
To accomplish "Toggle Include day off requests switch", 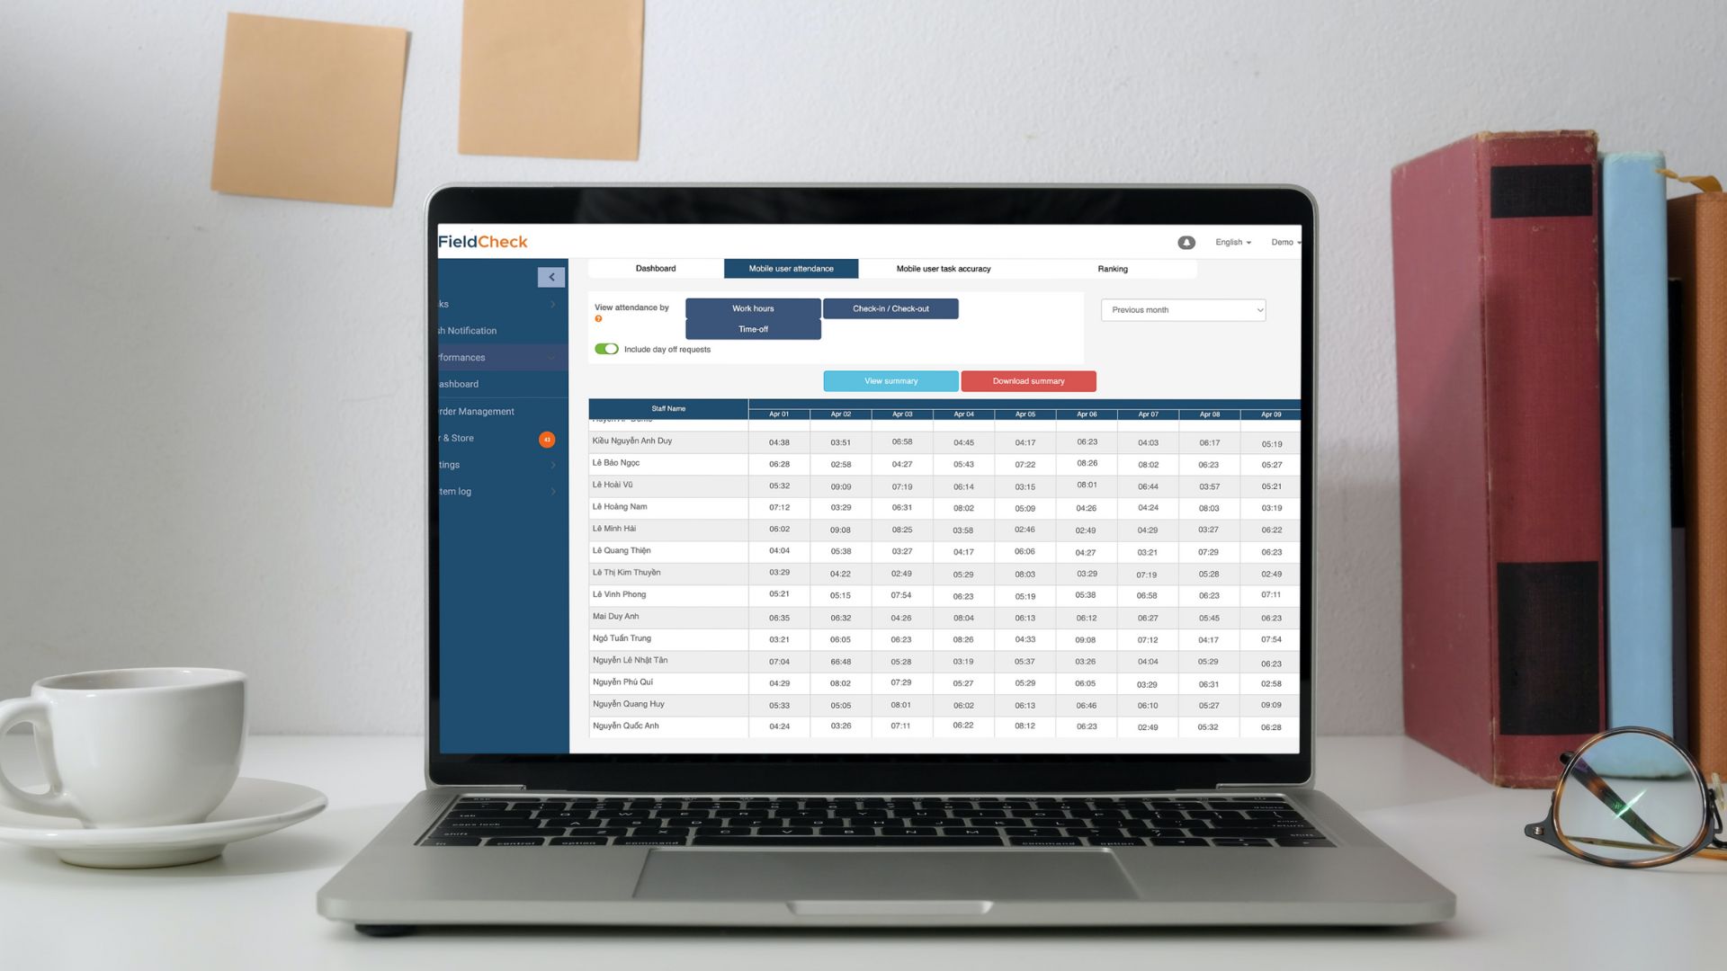I will (x=605, y=349).
